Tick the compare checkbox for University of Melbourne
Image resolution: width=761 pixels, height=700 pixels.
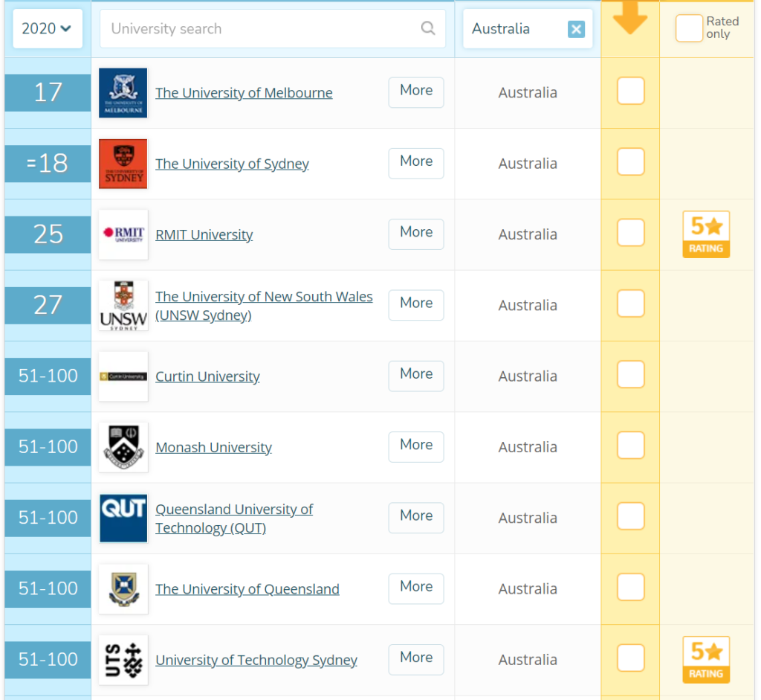point(630,91)
